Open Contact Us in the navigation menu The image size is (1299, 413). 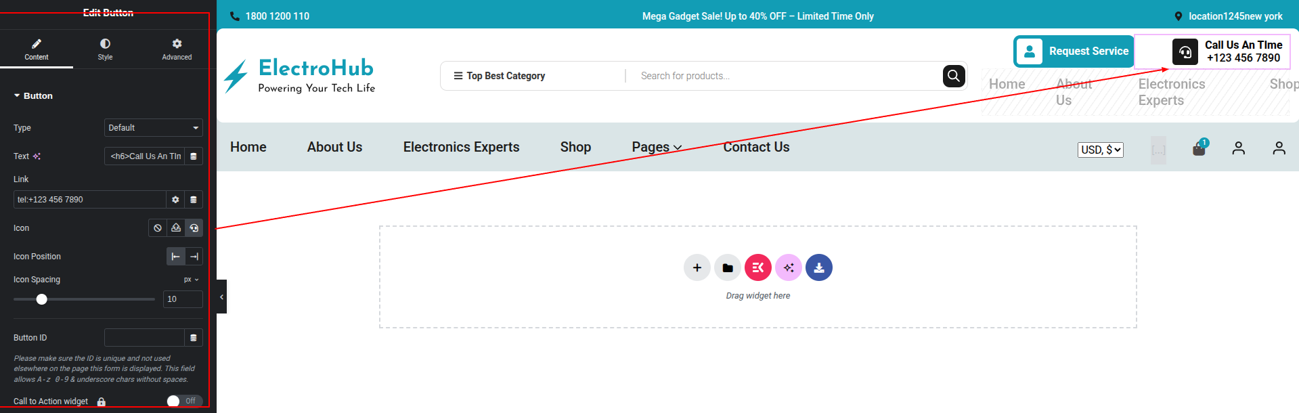click(x=756, y=147)
